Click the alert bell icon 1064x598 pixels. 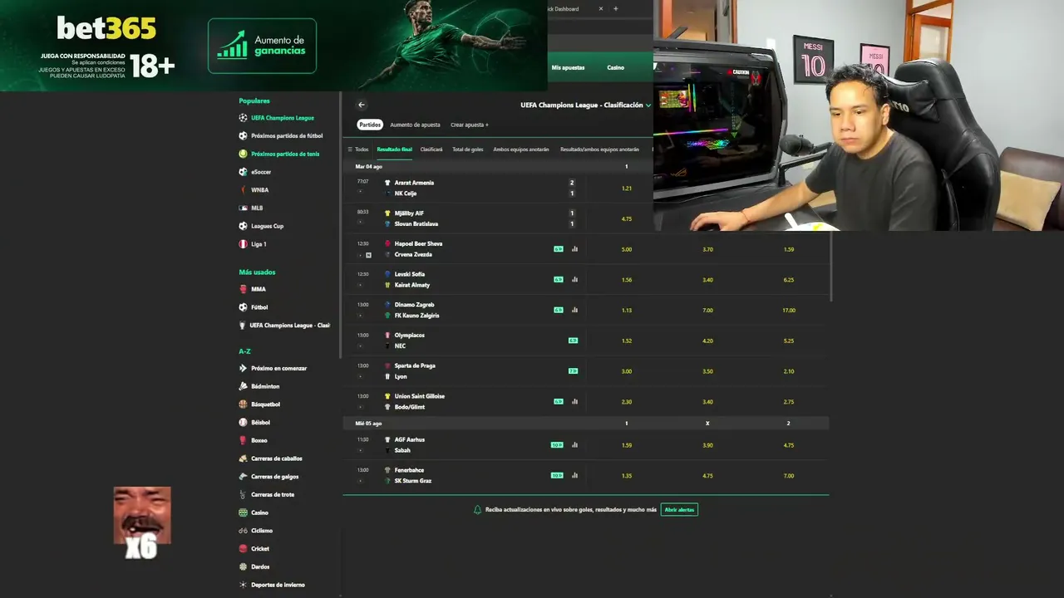(477, 510)
